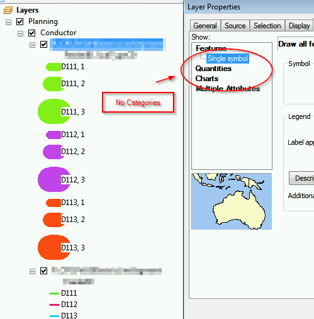This screenshot has height=319, width=314.
Task: Uncheck the Conductor group checkbox
Action: [31, 33]
